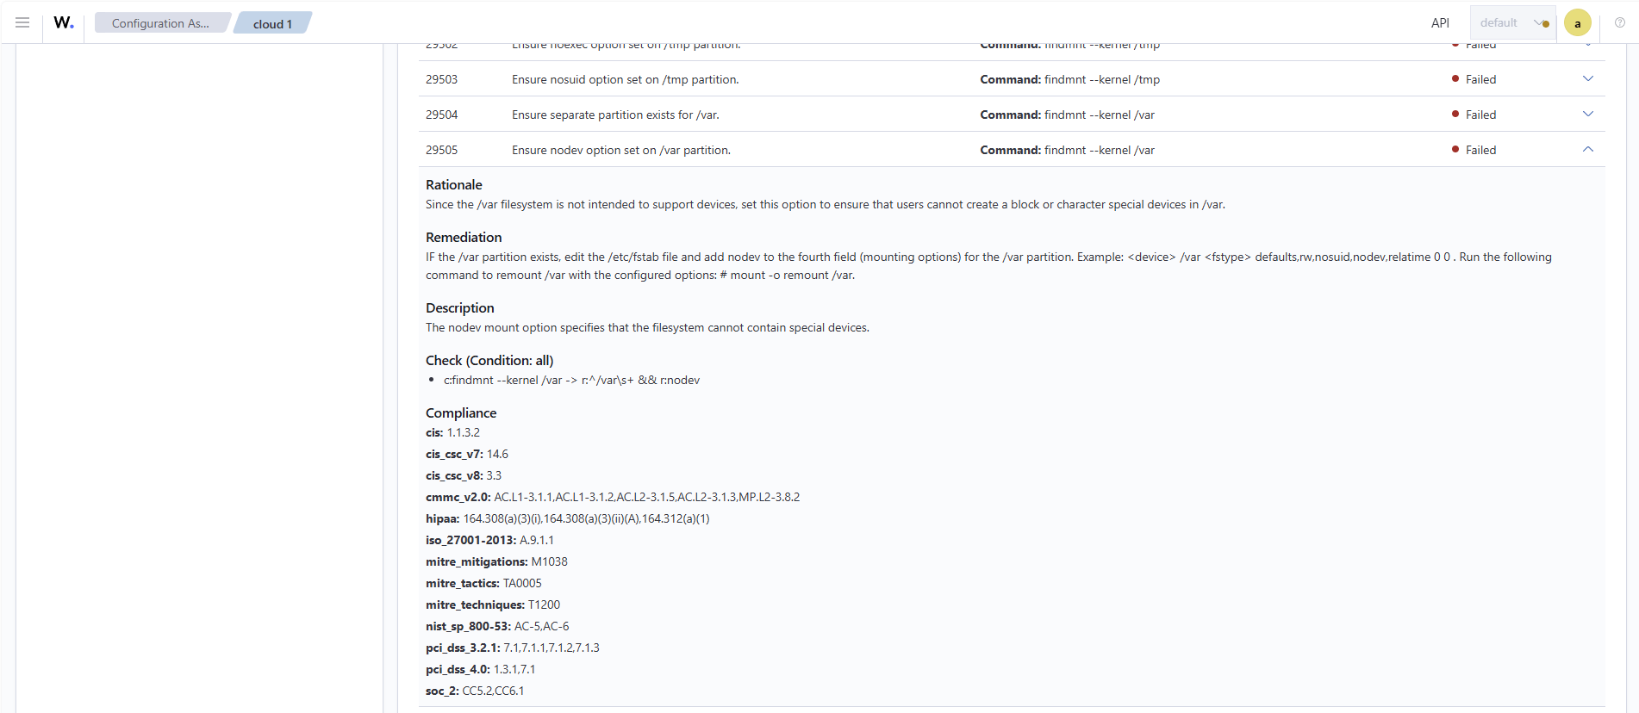Go to Configuration Assessment breadcrumb
This screenshot has width=1639, height=713.
click(x=160, y=23)
